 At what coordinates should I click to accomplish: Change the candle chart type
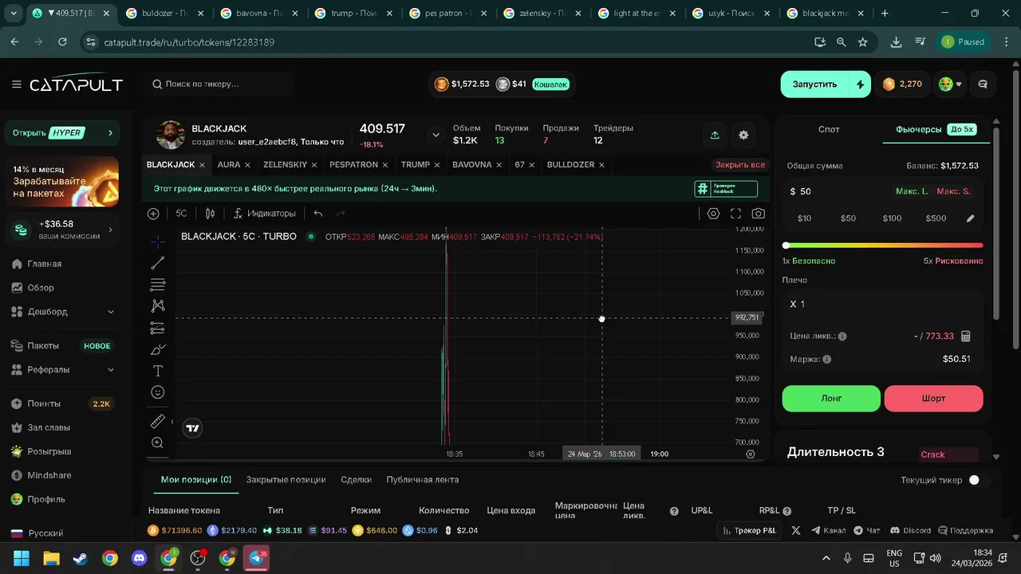tap(211, 214)
